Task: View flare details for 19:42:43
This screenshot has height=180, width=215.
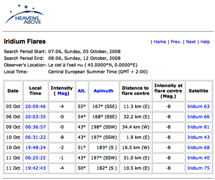Action: pyautogui.click(x=35, y=168)
